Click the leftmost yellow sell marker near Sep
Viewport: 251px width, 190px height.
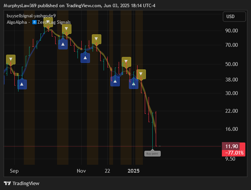pos(11,60)
